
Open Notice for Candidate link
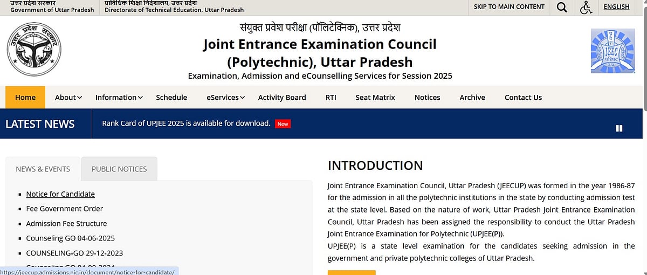point(60,194)
